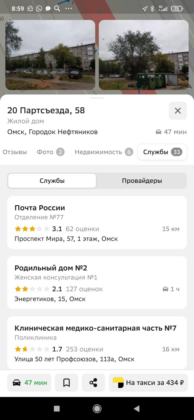Image resolution: width=194 pixels, height=420 pixels.
Task: Open the right photo with tree
Action: click(144, 55)
